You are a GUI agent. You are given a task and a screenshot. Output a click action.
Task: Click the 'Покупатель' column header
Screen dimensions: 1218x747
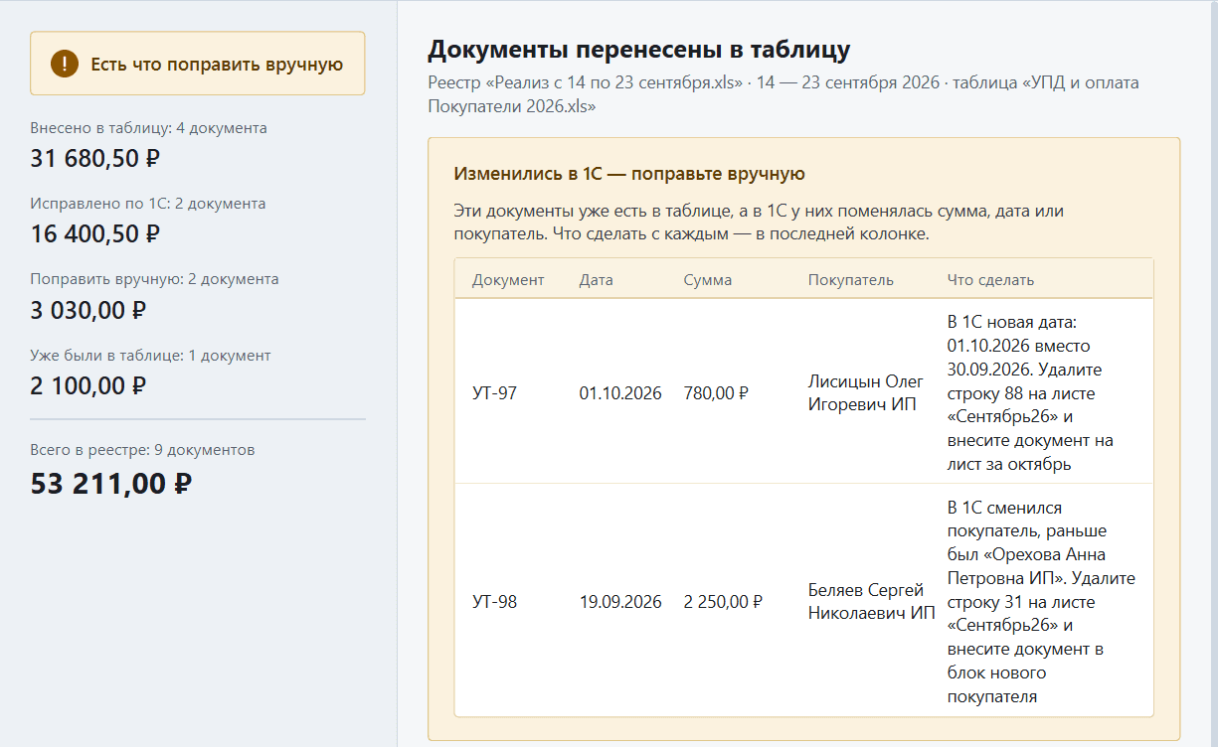(851, 280)
